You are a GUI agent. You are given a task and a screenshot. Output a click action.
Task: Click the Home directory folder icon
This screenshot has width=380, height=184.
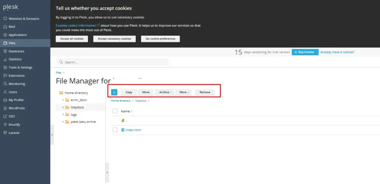[61, 93]
